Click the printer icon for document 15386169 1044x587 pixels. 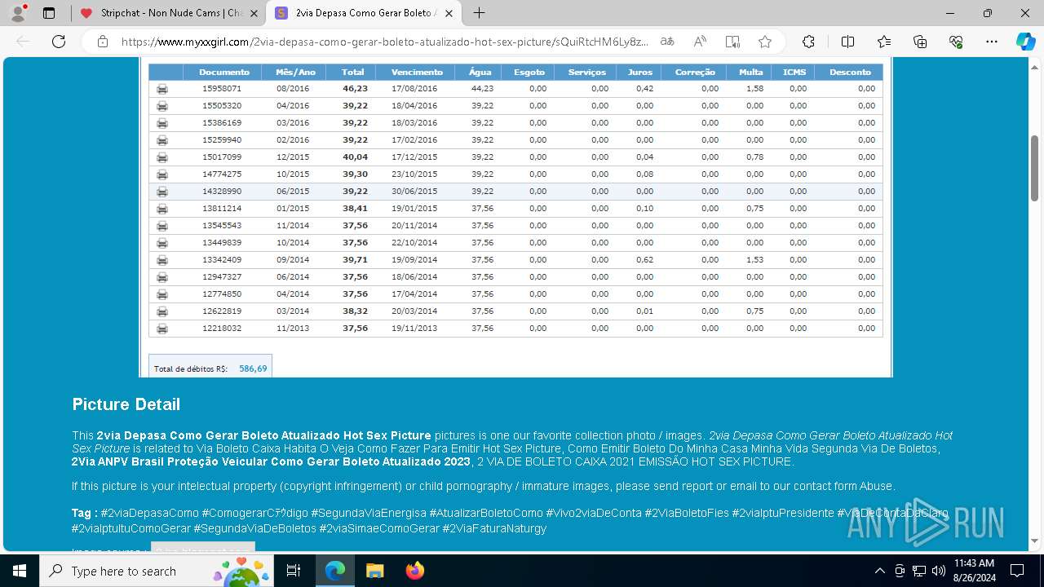point(162,123)
